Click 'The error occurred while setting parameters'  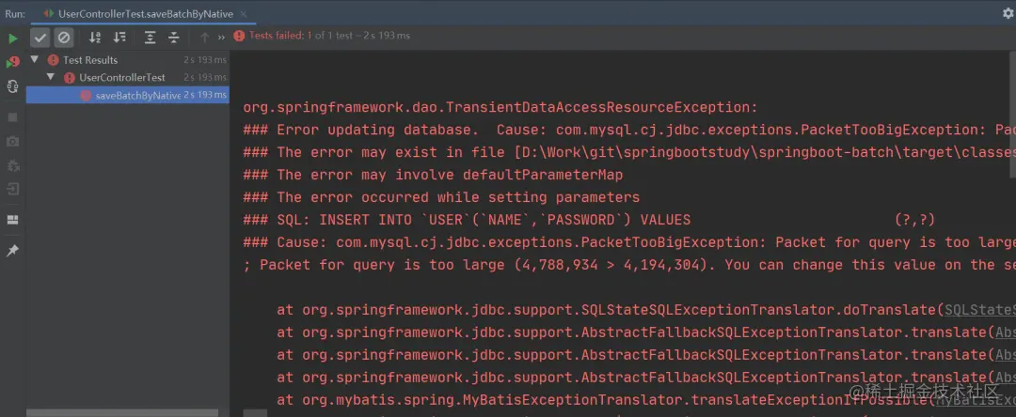point(441,197)
